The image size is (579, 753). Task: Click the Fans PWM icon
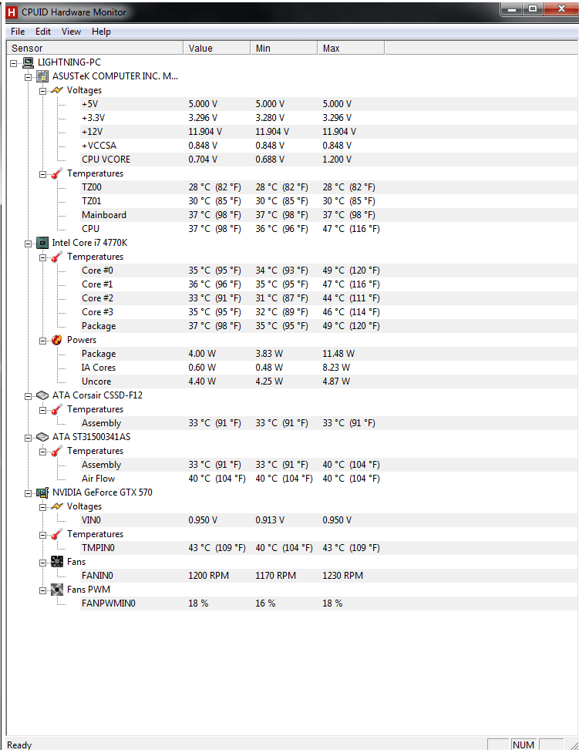[x=57, y=590]
